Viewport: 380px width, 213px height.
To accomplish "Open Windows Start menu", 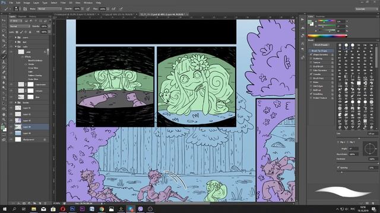I will tap(5, 209).
